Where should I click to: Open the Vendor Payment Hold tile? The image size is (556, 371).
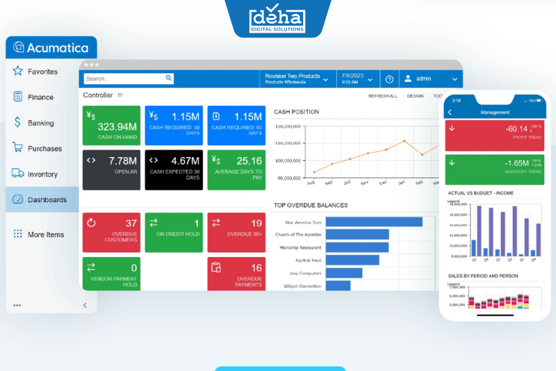pos(111,274)
